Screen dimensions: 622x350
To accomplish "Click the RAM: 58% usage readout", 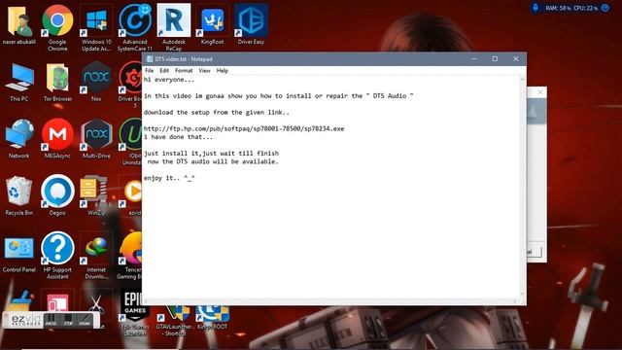I will point(558,8).
